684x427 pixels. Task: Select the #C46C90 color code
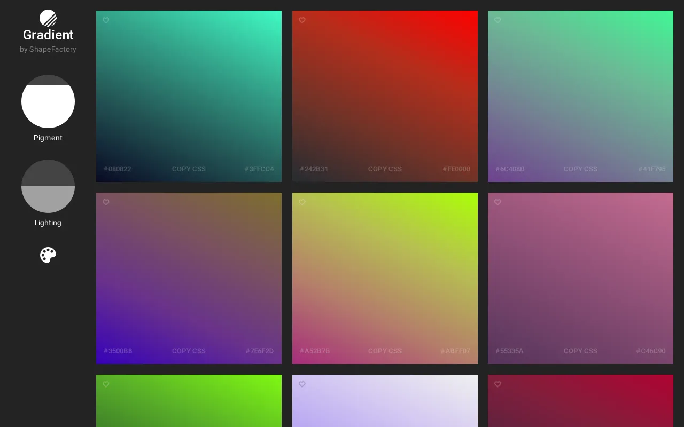point(651,351)
